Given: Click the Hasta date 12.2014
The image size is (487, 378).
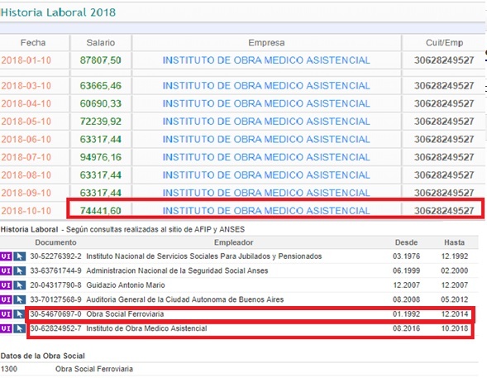Looking at the screenshot, I should pyautogui.click(x=455, y=314).
